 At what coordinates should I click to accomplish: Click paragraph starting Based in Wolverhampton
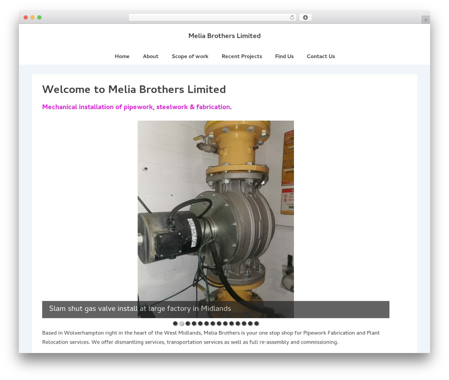click(211, 338)
